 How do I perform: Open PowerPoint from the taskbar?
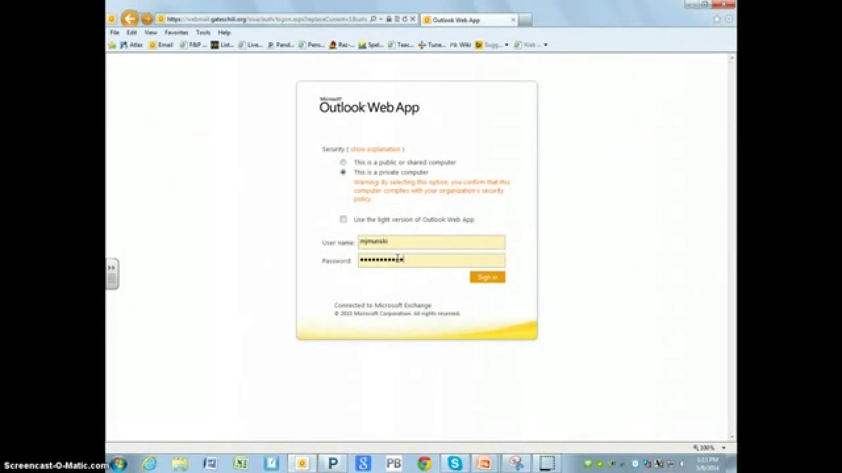pyautogui.click(x=485, y=464)
